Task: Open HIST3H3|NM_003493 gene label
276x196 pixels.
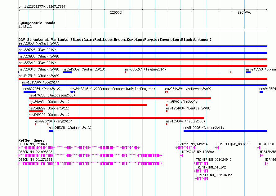Action: [234, 144]
